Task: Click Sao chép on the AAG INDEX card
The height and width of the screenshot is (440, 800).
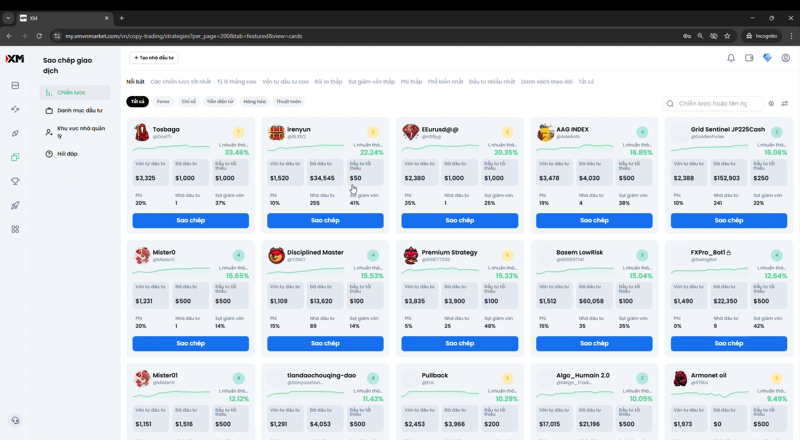Action: tap(594, 220)
